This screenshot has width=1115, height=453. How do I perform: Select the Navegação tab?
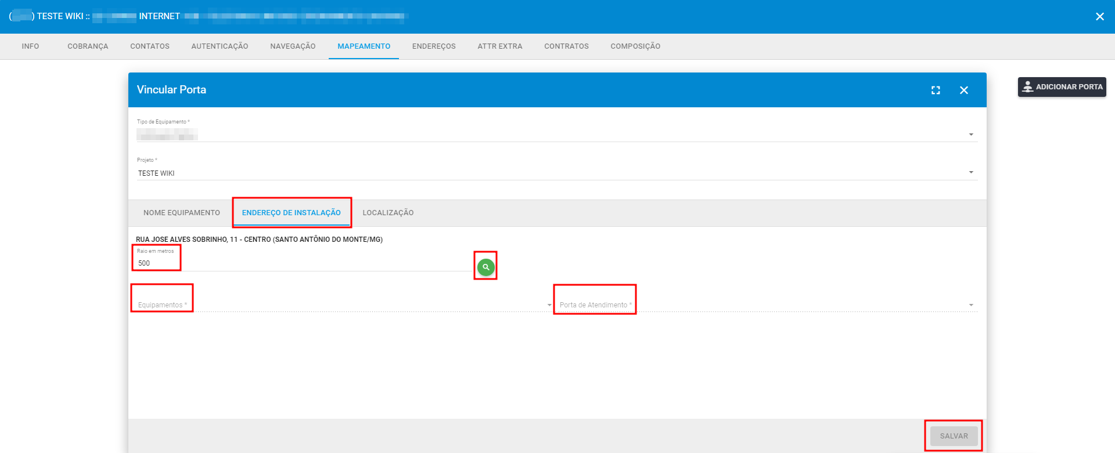click(x=293, y=46)
